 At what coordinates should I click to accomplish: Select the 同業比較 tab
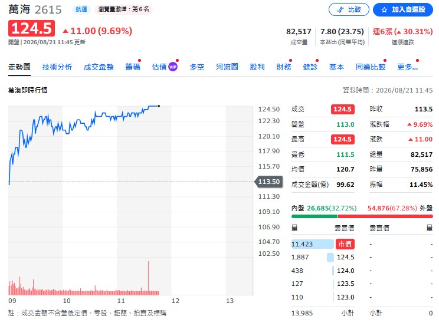(x=371, y=67)
